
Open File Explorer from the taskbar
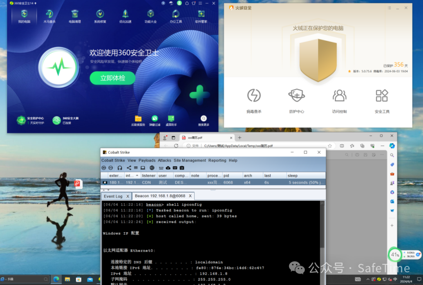coord(67,280)
